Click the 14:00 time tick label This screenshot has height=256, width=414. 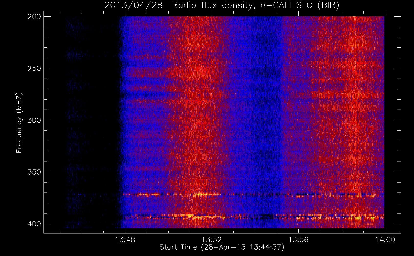[385, 240]
